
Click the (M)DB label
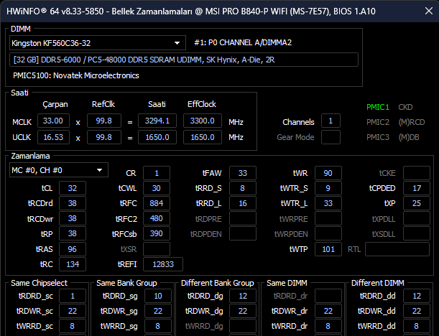pyautogui.click(x=409, y=137)
